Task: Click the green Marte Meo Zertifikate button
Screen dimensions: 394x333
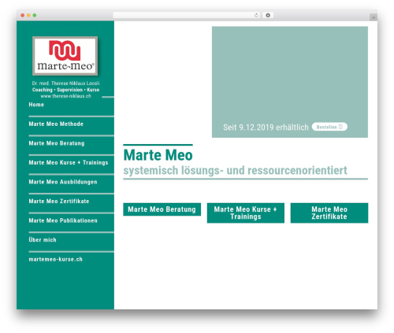Action: coord(329,213)
